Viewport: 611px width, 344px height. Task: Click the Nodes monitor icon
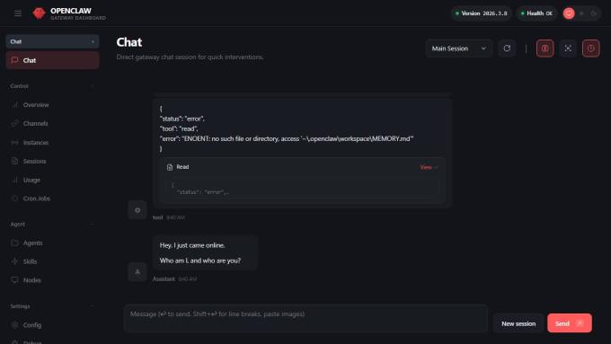click(14, 280)
